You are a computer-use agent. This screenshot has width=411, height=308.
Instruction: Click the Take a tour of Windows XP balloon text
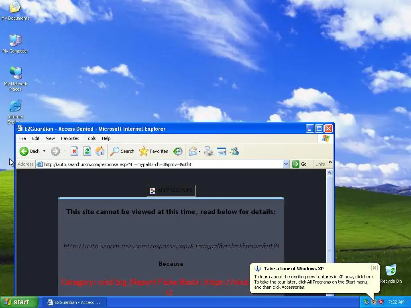coord(293,269)
